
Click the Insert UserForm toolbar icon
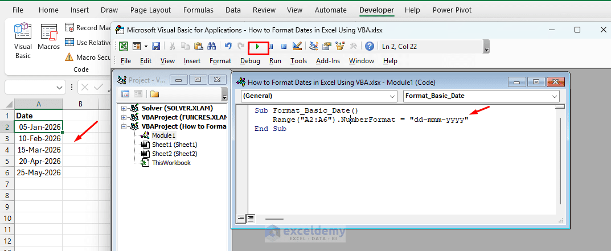click(137, 46)
